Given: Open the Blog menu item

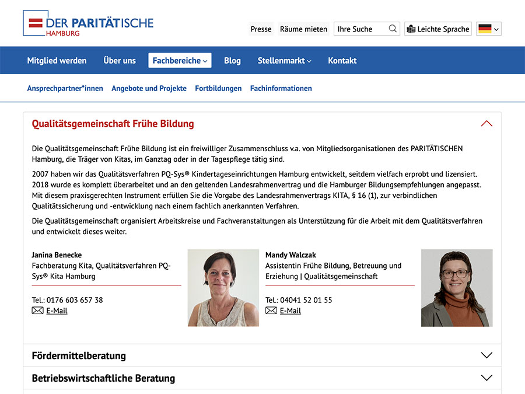Looking at the screenshot, I should [x=232, y=61].
